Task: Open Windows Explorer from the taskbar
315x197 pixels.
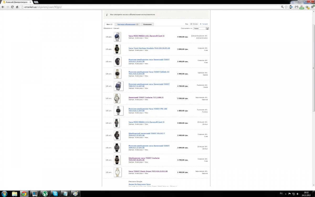Action: [14, 194]
